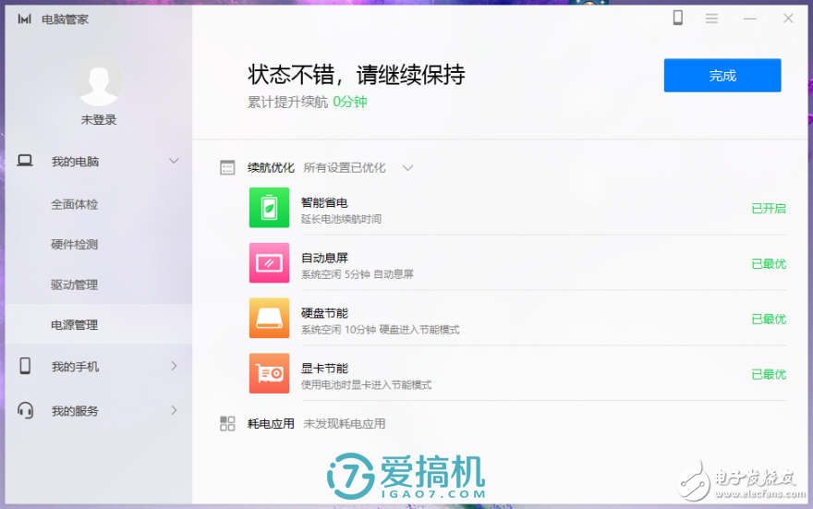
Task: Open the hamburger menu in title bar
Action: pos(711,18)
